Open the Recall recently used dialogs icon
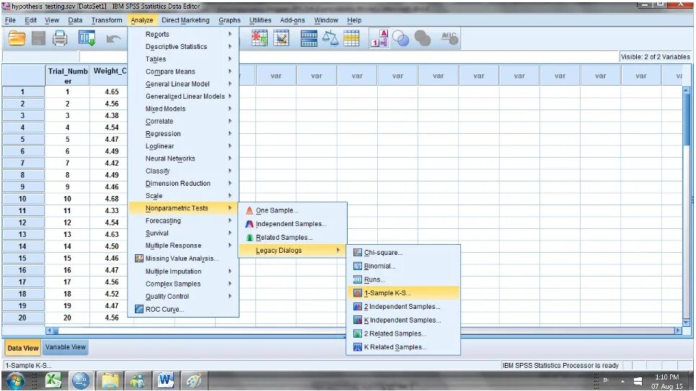Viewport: 696px width, 391px height. [87, 39]
